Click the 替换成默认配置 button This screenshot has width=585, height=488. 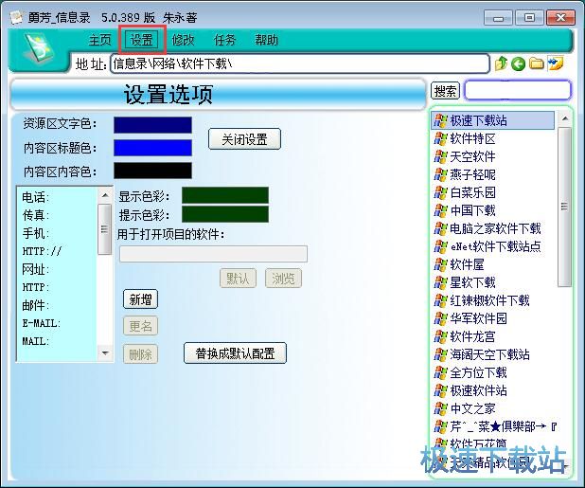pyautogui.click(x=235, y=353)
